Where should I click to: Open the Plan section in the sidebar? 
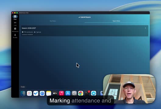[15, 18]
